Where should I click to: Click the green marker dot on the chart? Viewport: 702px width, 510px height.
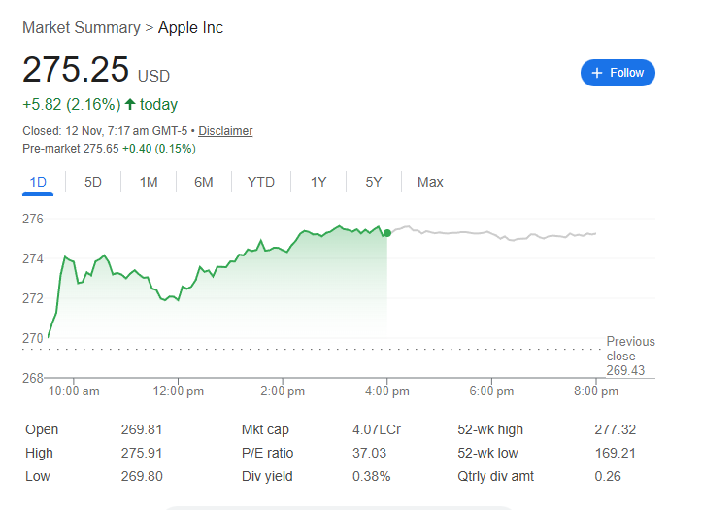387,233
